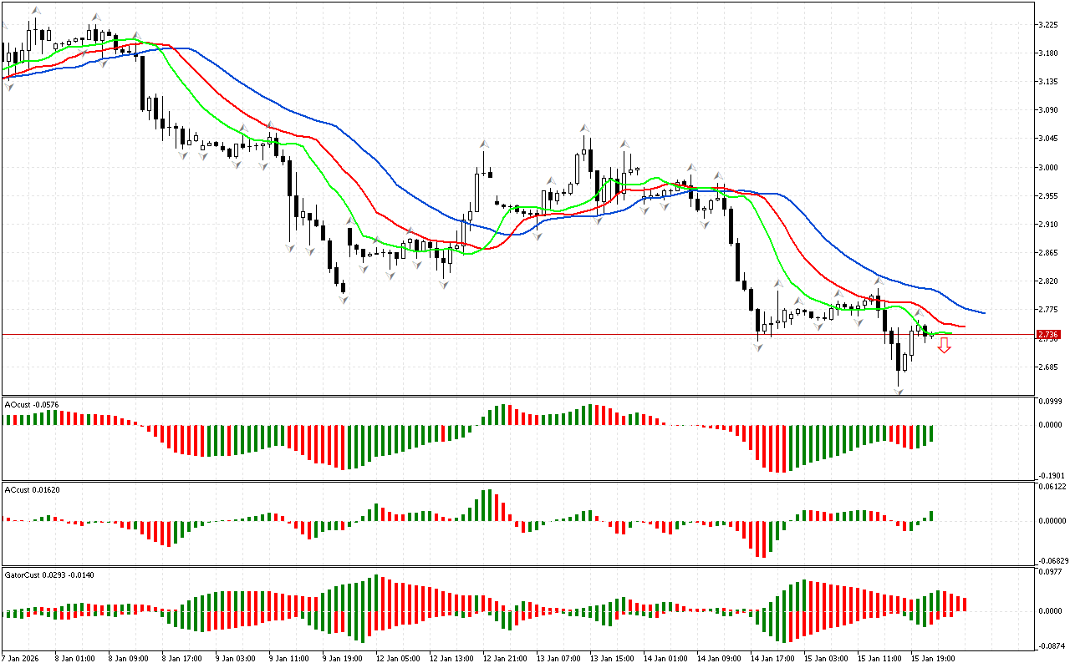Click the 3.225 value on the price scale
The height and width of the screenshot is (668, 1070).
[1047, 24]
